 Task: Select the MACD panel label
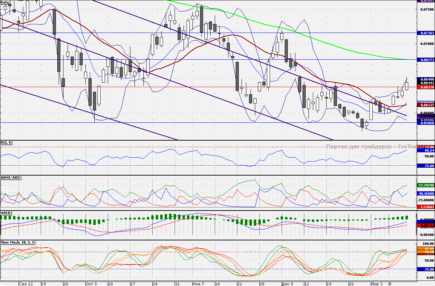pos(6,213)
